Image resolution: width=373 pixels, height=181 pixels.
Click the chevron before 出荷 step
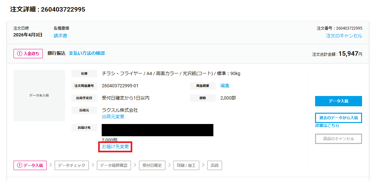point(203,165)
